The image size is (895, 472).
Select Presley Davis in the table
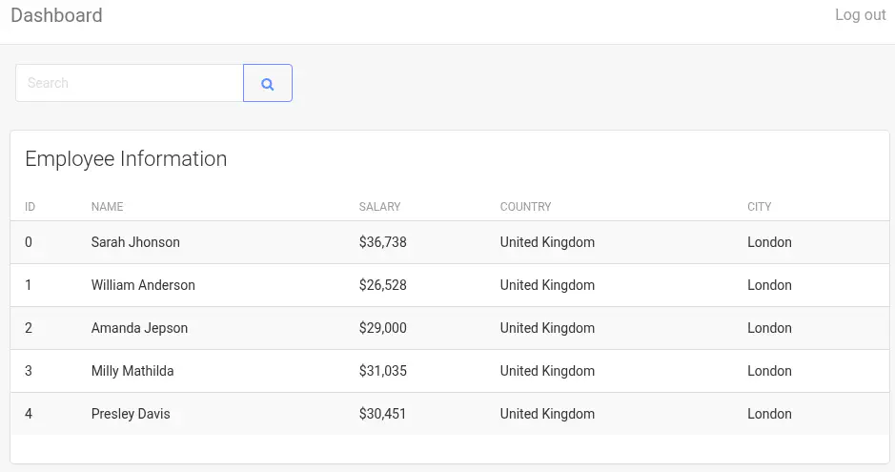tap(131, 414)
